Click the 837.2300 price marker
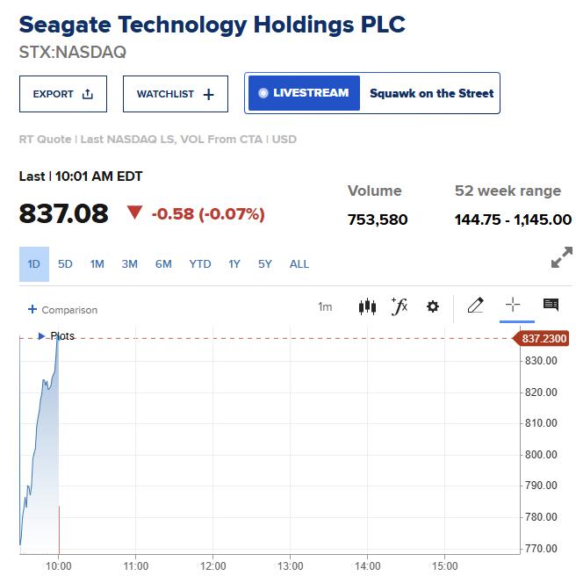This screenshot has height=576, width=576. [541, 338]
